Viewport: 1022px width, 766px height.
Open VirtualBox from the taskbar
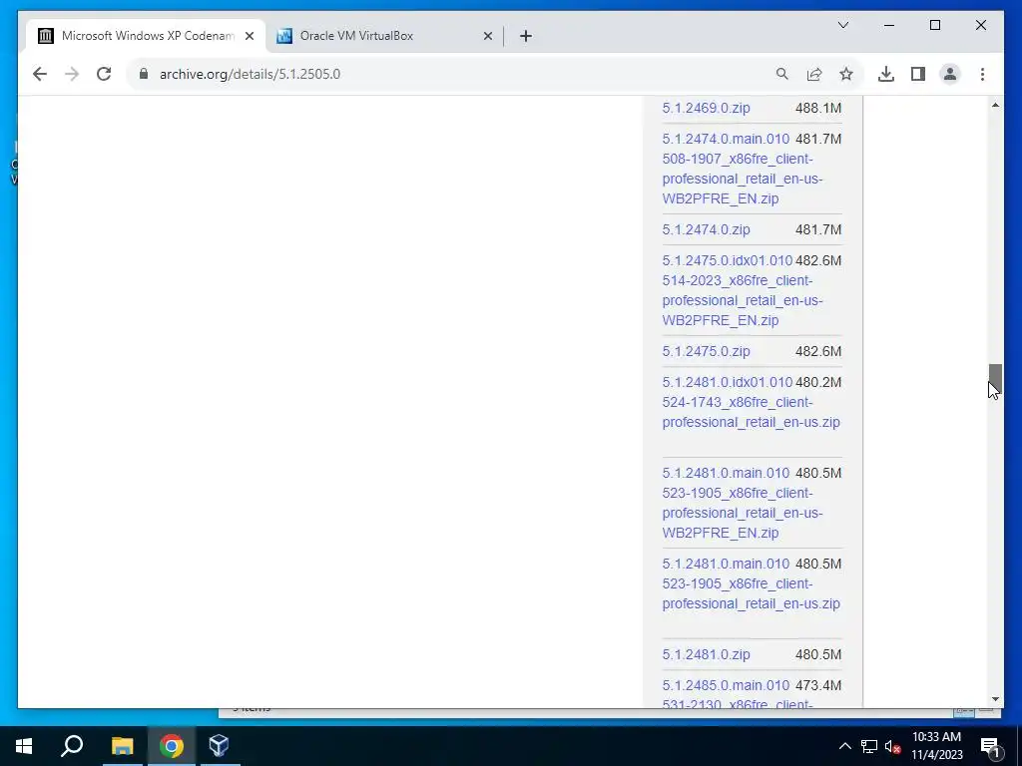click(x=219, y=746)
